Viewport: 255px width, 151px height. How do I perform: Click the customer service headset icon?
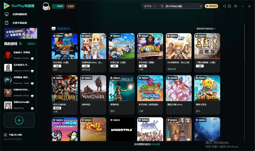[224, 6]
